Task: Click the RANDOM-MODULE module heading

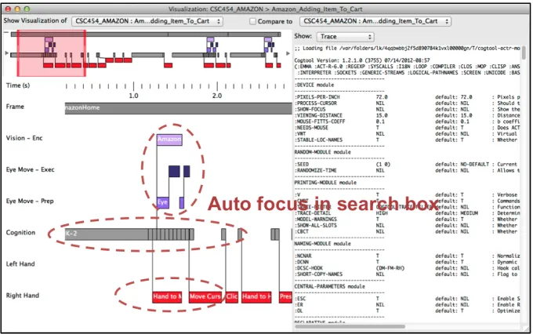Action: click(323, 152)
